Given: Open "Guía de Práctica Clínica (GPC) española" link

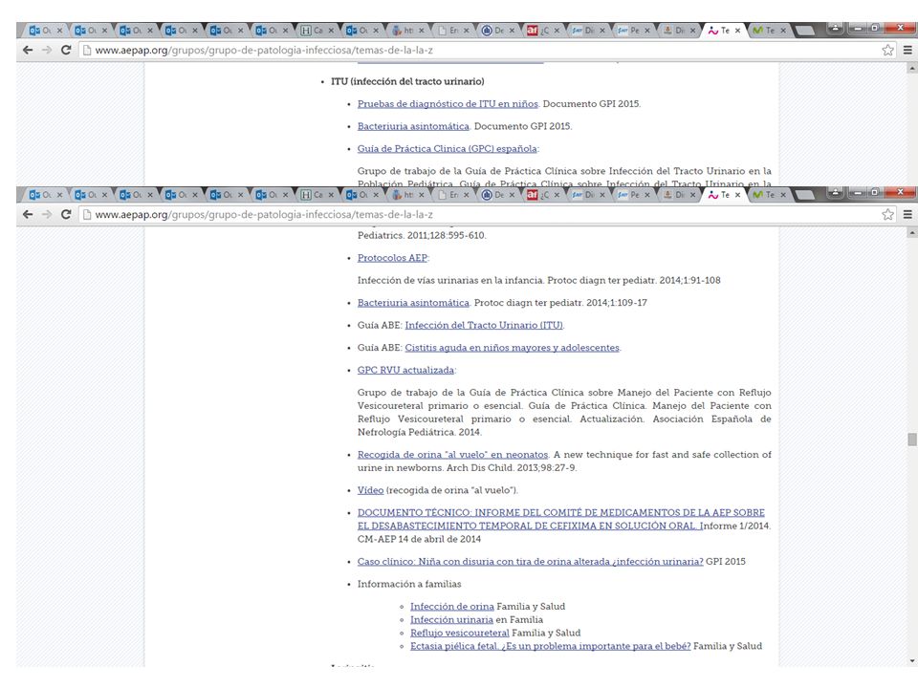Looking at the screenshot, I should 448,149.
